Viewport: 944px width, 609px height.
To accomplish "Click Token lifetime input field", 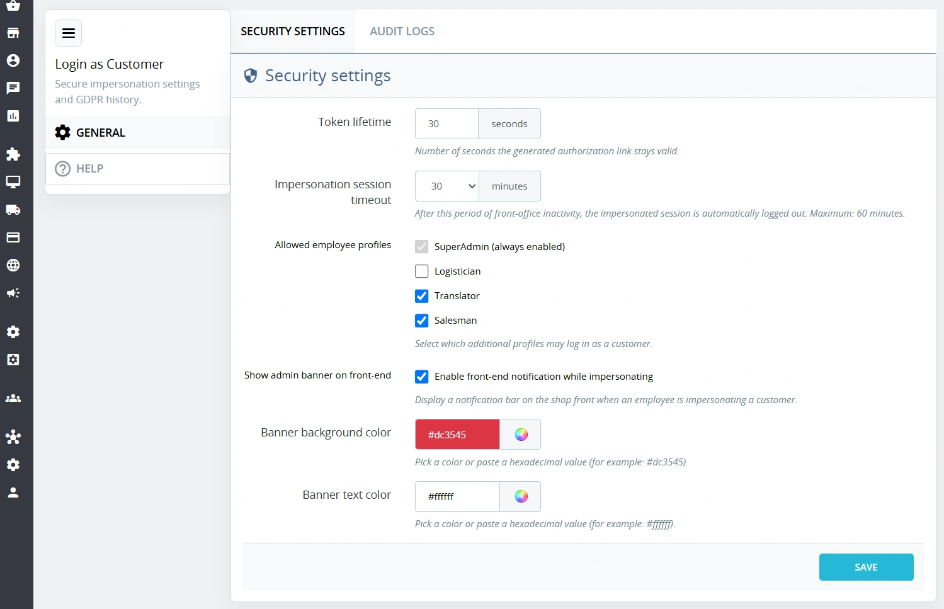I will click(x=446, y=124).
